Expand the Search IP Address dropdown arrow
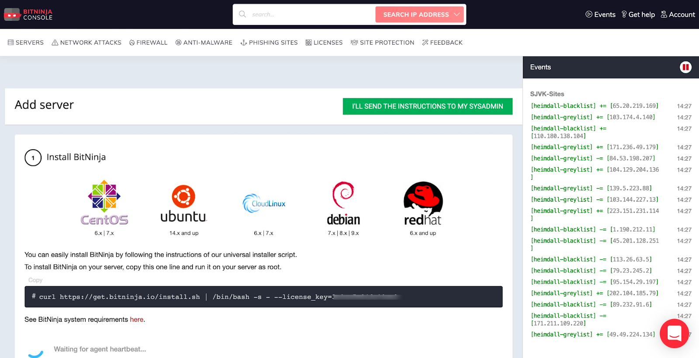The height and width of the screenshot is (358, 699). 457,14
